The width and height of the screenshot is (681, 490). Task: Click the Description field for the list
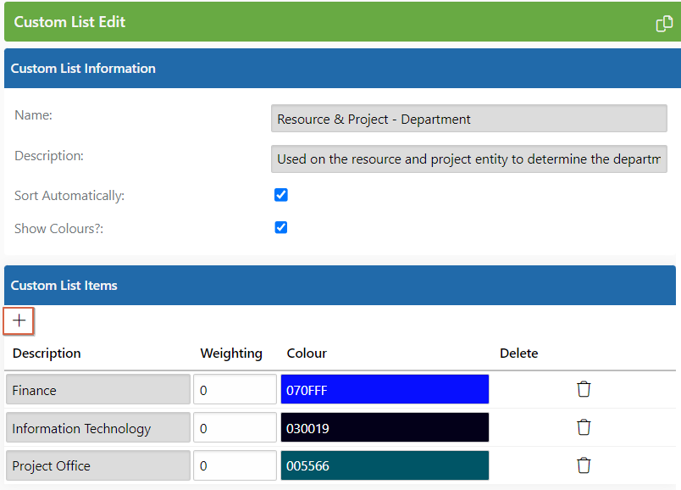pos(469,159)
